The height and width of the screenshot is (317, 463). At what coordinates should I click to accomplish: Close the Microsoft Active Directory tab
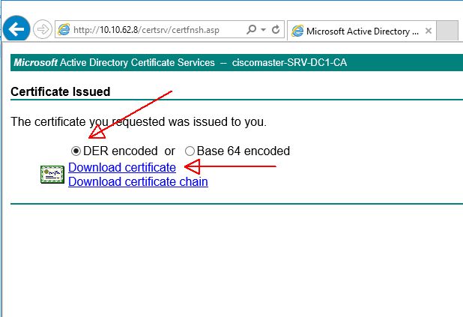pyautogui.click(x=429, y=31)
